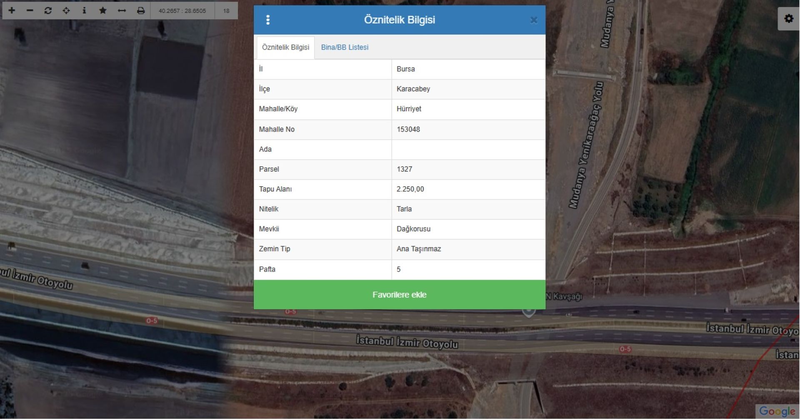Click the Bursa province value

pyautogui.click(x=405, y=69)
